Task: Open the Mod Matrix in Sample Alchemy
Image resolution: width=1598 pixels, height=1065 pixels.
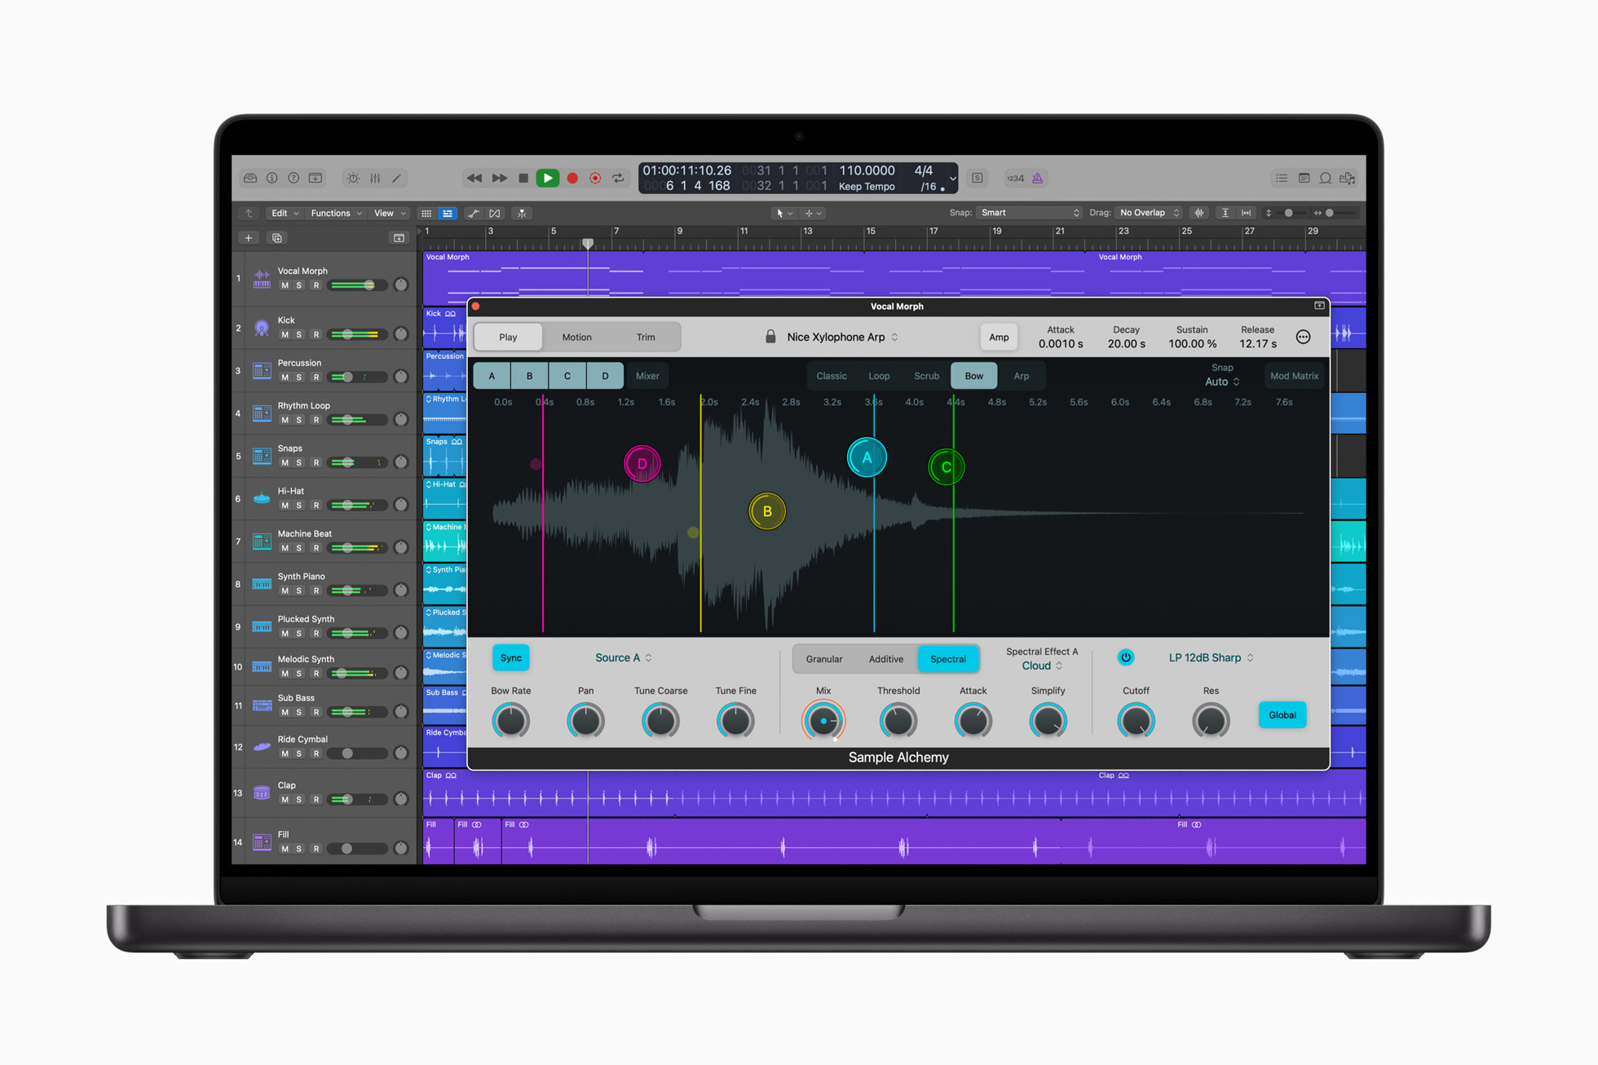Action: (x=1294, y=376)
